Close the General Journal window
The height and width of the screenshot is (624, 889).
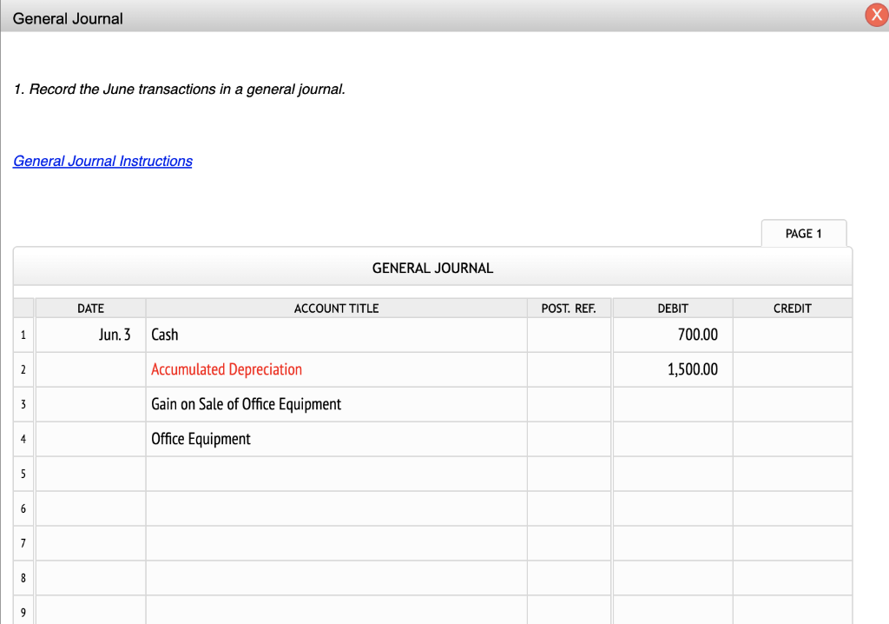point(876,15)
